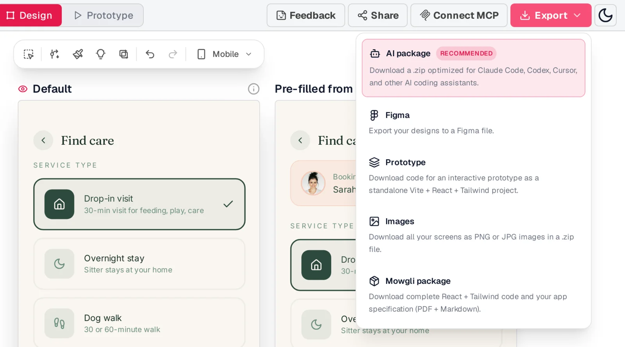Click the RECOMMENDED badge
The height and width of the screenshot is (347, 625).
point(466,53)
